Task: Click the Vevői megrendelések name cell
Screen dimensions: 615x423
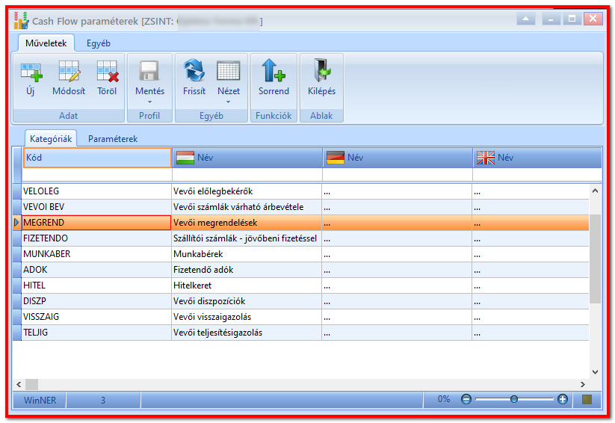Action: [247, 223]
